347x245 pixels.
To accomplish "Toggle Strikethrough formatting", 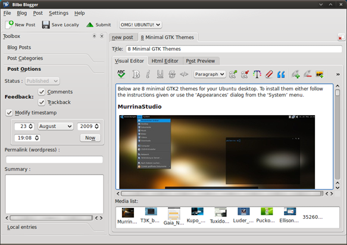I will tap(172, 75).
